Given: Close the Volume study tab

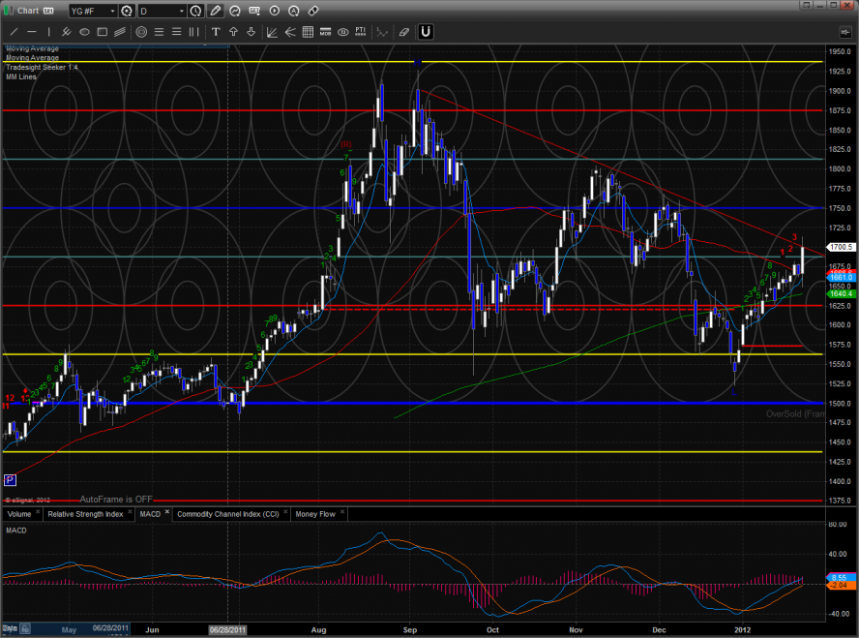Looking at the screenshot, I should coord(38,512).
